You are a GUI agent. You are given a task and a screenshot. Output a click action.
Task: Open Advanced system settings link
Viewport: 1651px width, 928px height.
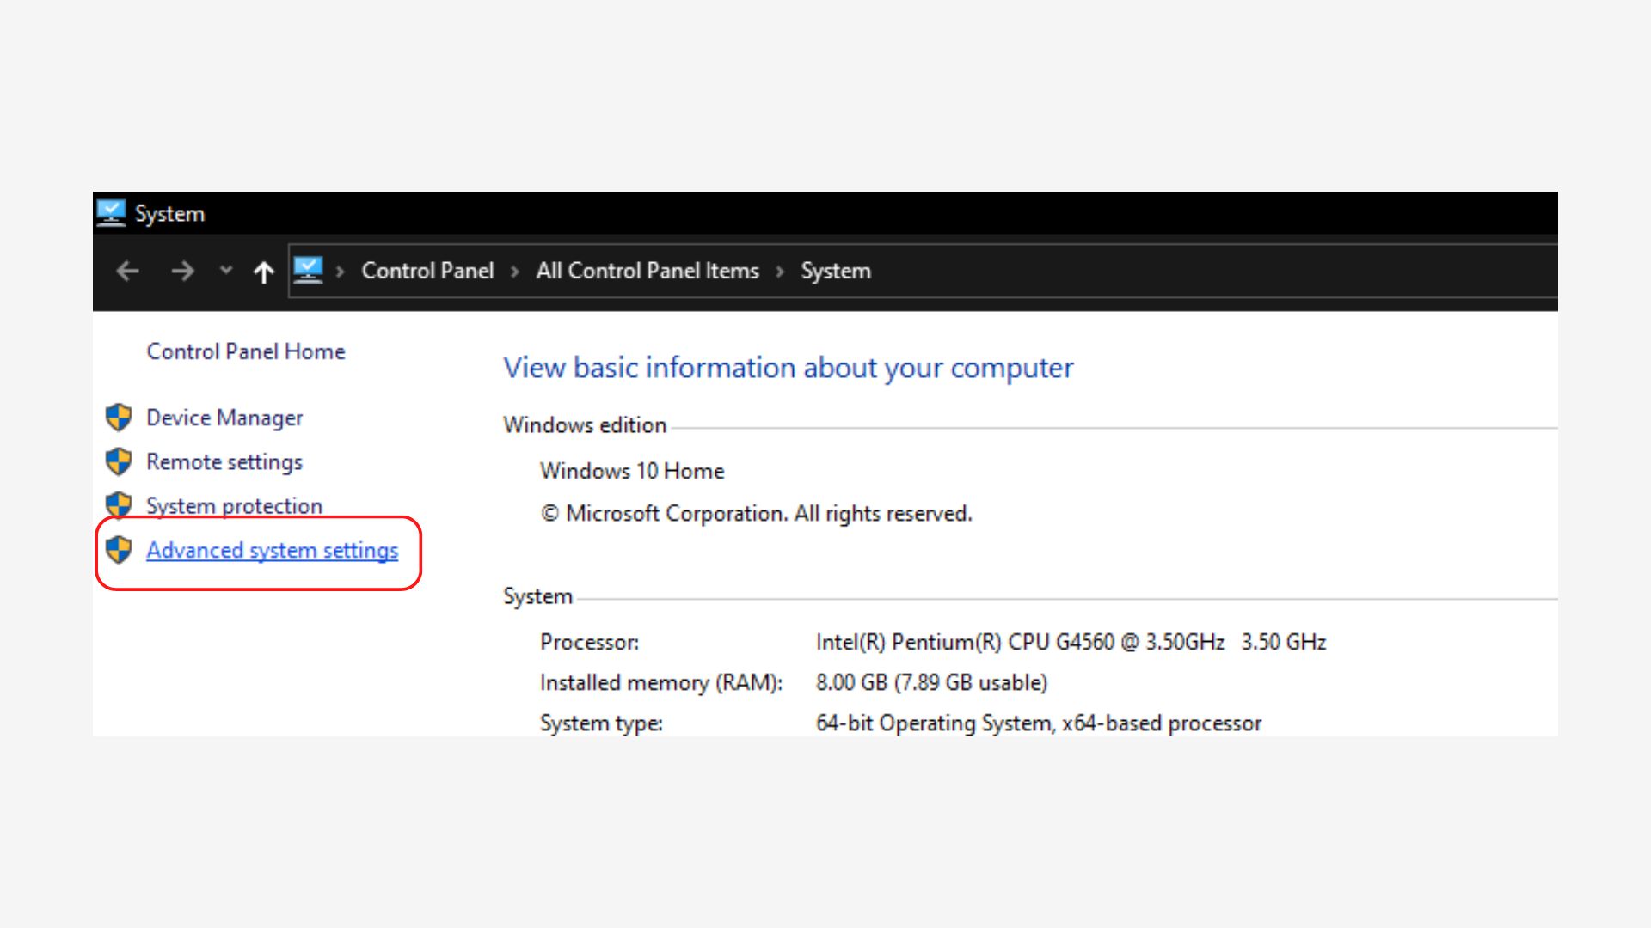coord(272,550)
